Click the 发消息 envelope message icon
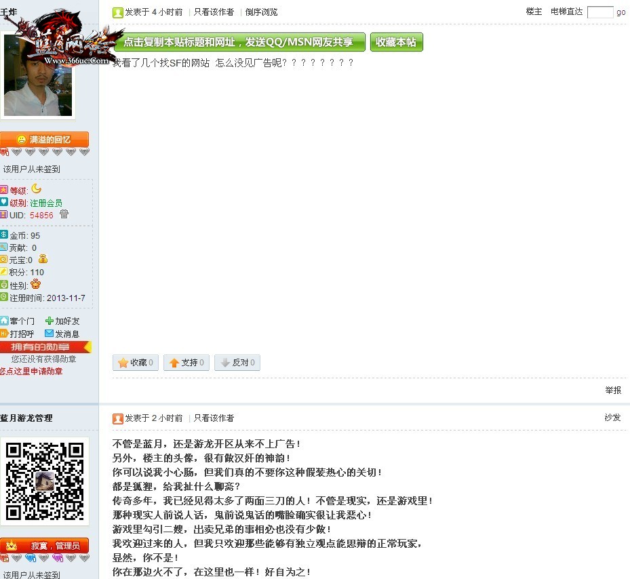The width and height of the screenshot is (630, 579). click(49, 334)
